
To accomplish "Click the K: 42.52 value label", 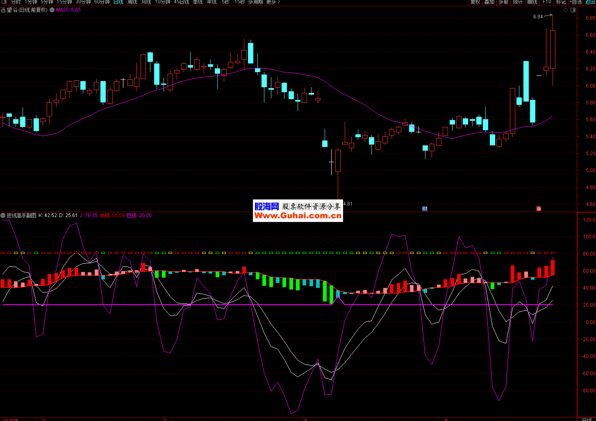I will click(x=48, y=215).
